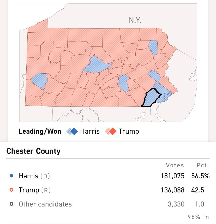Viewport: 216px width, 224px height.
Task: Click the blue dot beside Harris
Action: click(x=11, y=176)
